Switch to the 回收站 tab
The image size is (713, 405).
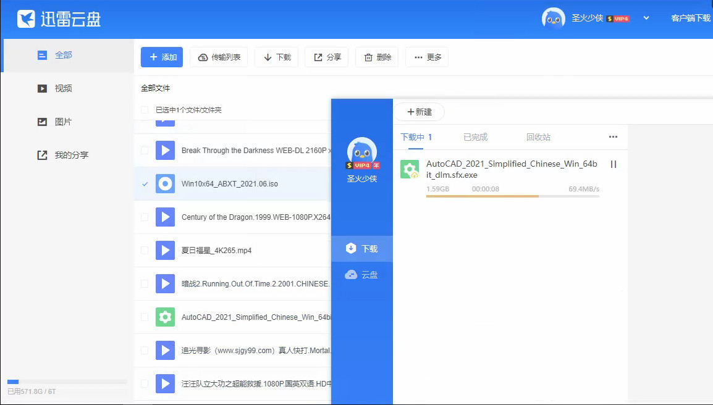click(x=538, y=137)
